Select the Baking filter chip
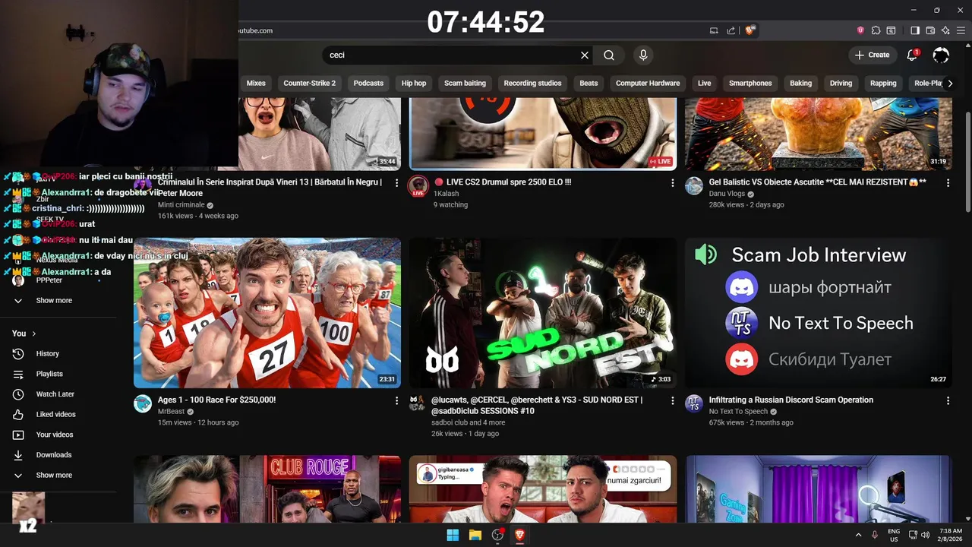Viewport: 972px width, 547px height. (x=800, y=83)
